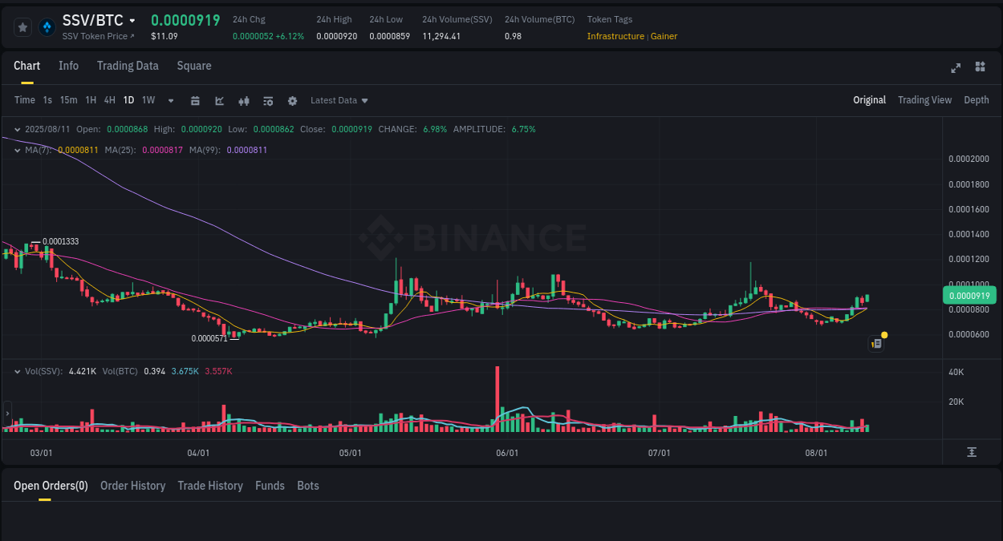Image resolution: width=1003 pixels, height=541 pixels.
Task: Open the order list panel icon
Action: point(267,100)
